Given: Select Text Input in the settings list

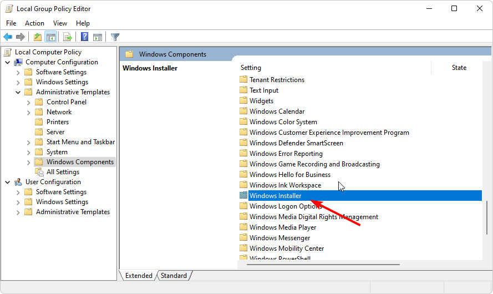Looking at the screenshot, I should point(264,90).
